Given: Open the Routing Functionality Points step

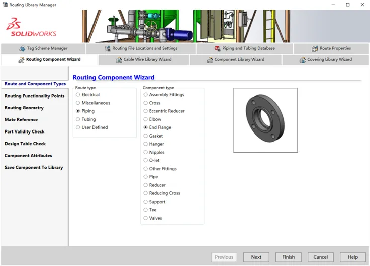Looking at the screenshot, I should pos(35,96).
